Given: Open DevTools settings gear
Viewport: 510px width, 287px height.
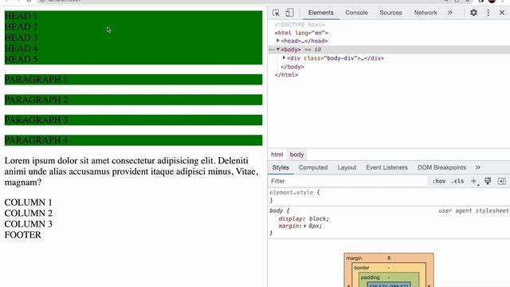Looking at the screenshot, I should coord(473,13).
